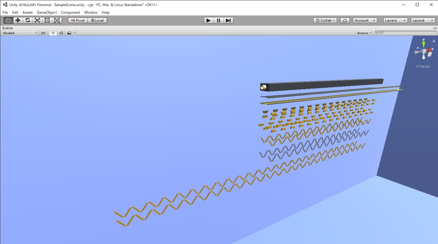438x244 pixels.
Task: Open the Component menu
Action: [71, 12]
